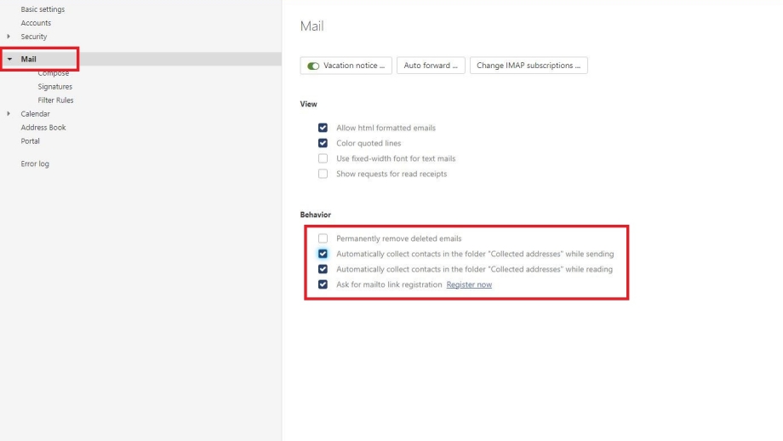
Task: Open Signatures settings under Mail
Action: [x=55, y=86]
